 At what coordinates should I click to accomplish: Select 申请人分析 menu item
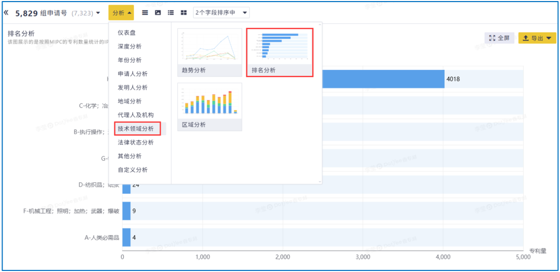pyautogui.click(x=133, y=74)
